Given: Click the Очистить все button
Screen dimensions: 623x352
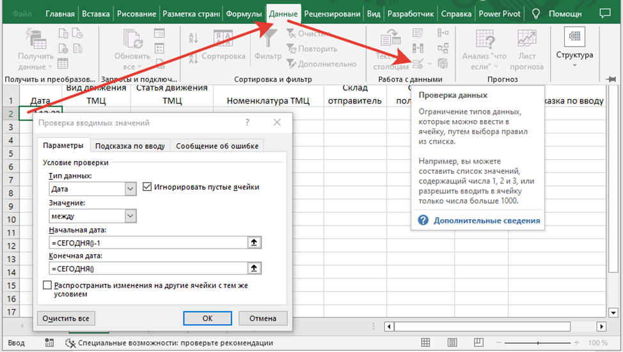Looking at the screenshot, I should tap(66, 318).
